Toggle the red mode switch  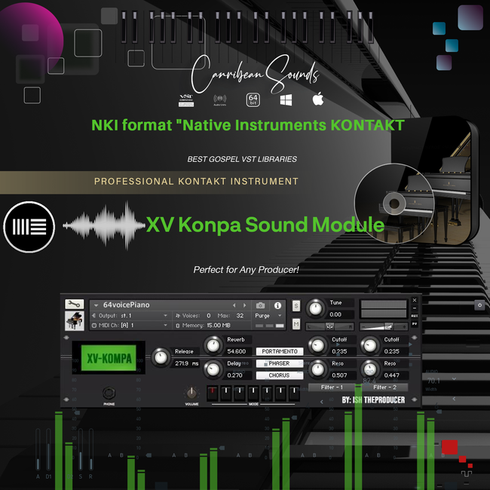pyautogui.click(x=212, y=392)
